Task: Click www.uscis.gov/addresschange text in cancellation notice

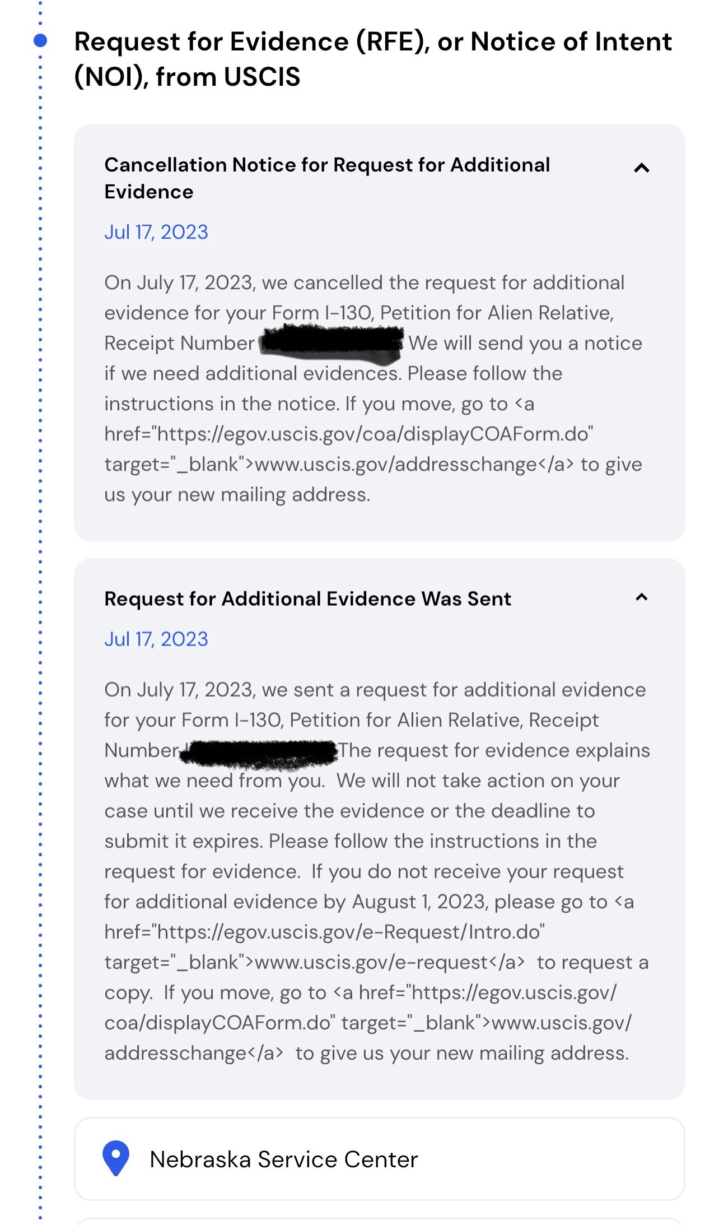Action: tap(396, 465)
